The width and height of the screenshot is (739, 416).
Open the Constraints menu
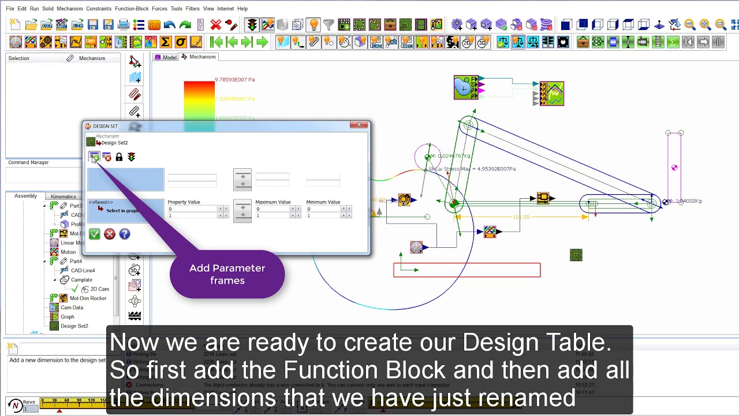99,9
